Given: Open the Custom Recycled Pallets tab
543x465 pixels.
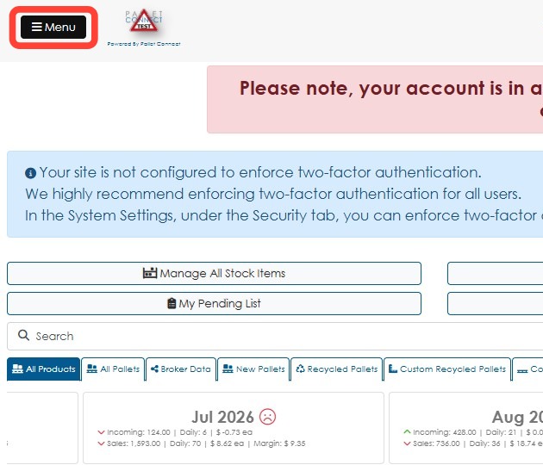Looking at the screenshot, I should click(447, 369).
